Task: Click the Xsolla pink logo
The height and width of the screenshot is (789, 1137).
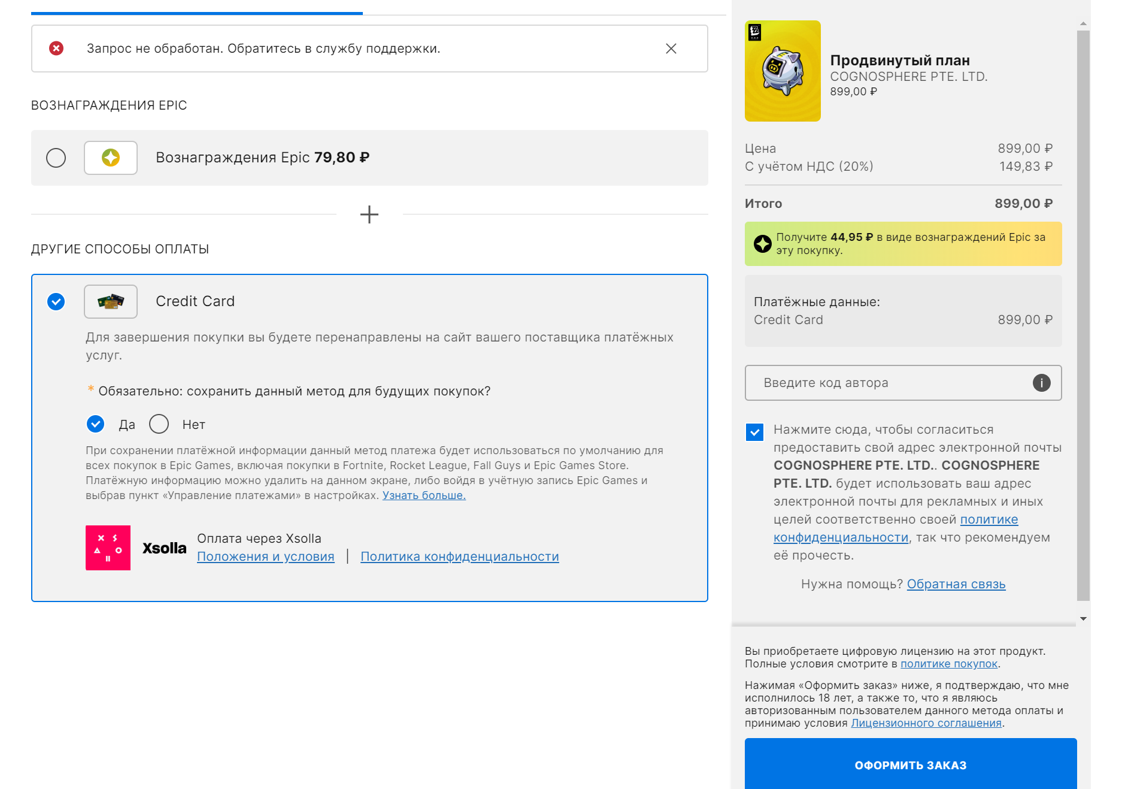Action: coord(108,548)
